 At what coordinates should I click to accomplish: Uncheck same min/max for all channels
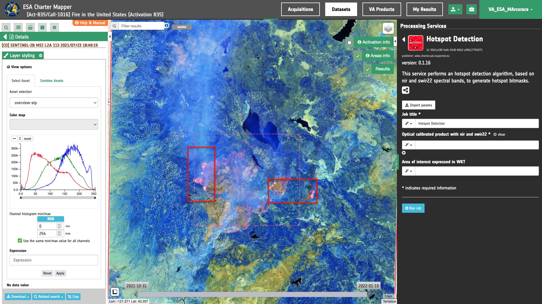click(x=20, y=241)
